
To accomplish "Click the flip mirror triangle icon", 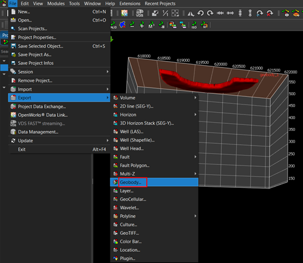I will pyautogui.click(x=191, y=14).
